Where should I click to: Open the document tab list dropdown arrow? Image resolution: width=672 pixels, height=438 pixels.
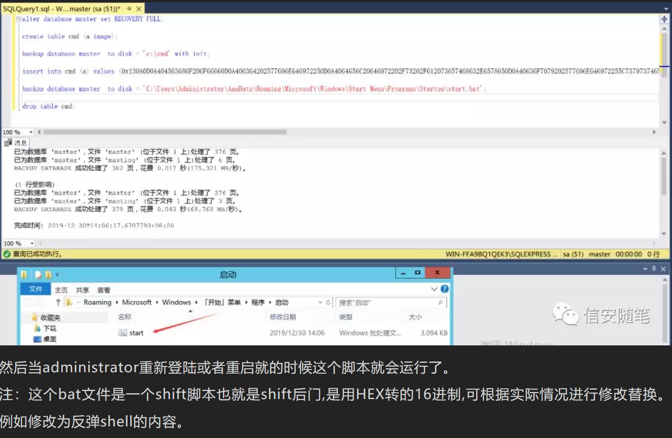coord(666,9)
